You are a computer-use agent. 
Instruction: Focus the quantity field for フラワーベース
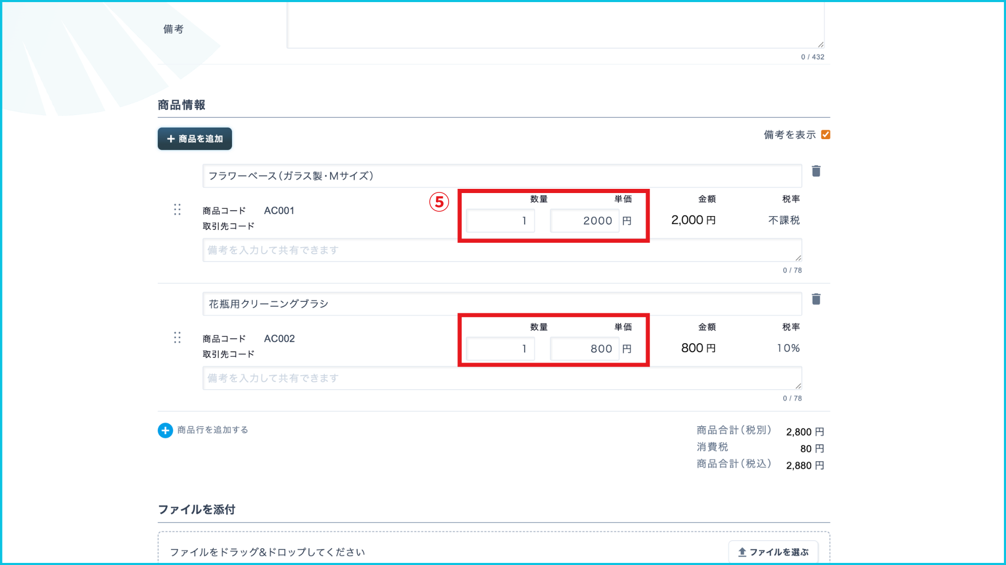(x=500, y=221)
